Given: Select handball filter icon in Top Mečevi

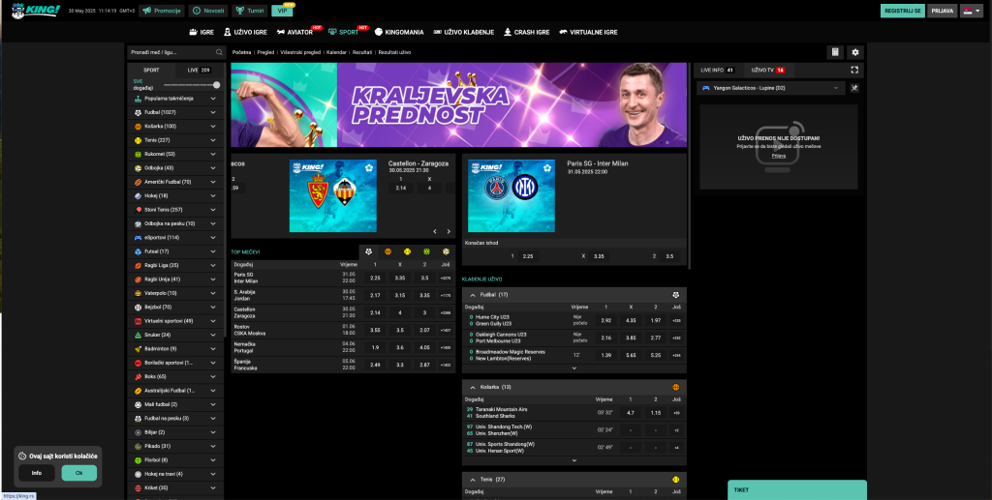Looking at the screenshot, I should tap(427, 251).
